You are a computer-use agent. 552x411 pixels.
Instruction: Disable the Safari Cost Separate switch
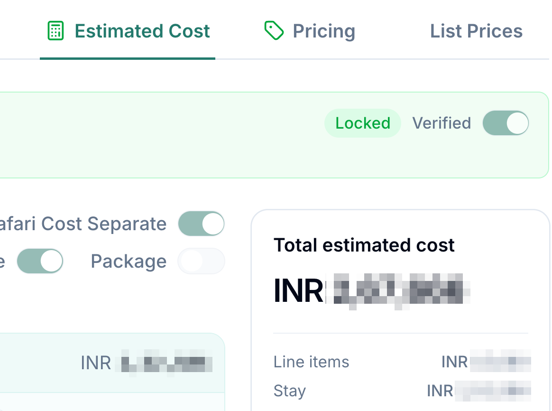pyautogui.click(x=202, y=224)
